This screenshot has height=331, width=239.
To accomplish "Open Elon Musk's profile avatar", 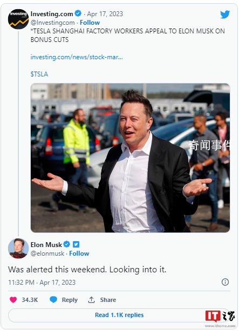I will (x=18, y=248).
